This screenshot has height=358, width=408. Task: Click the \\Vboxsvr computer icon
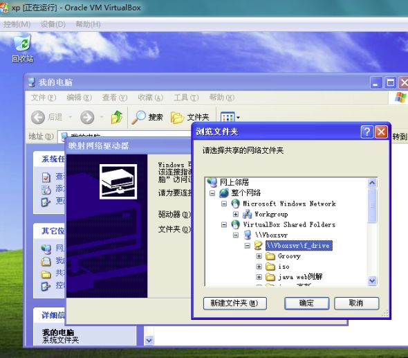247,235
